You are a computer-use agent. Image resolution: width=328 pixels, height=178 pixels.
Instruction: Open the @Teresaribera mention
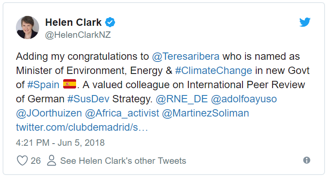pos(185,56)
